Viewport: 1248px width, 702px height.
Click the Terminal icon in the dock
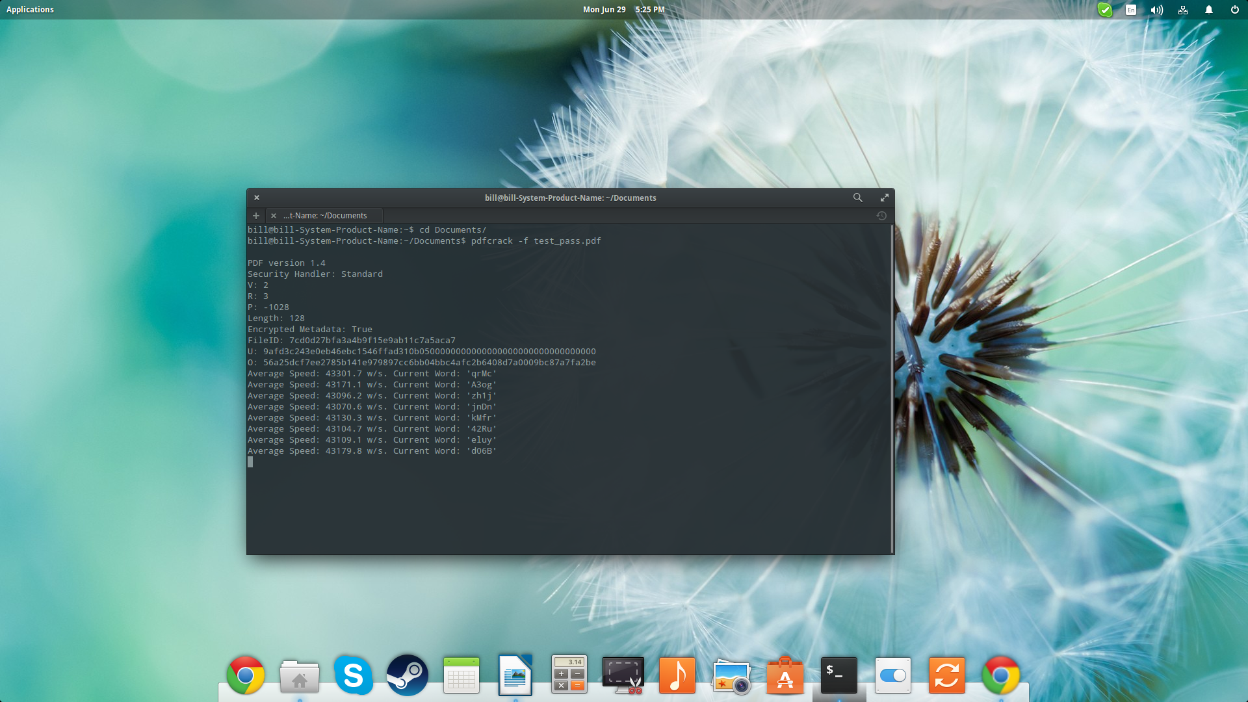coord(839,675)
